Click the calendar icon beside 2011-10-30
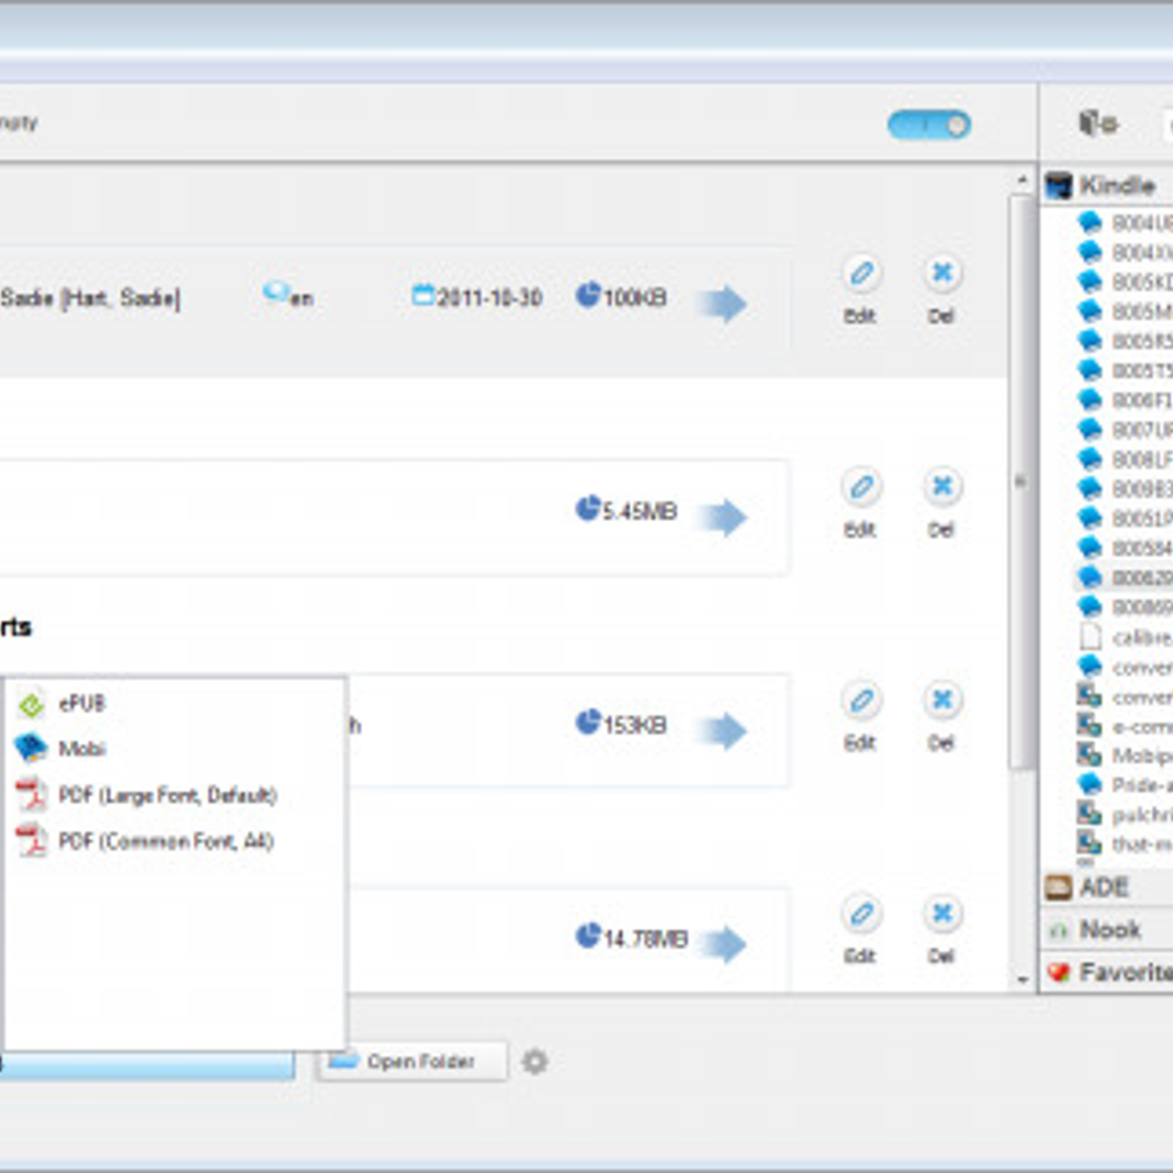1173x1173 pixels. click(422, 295)
